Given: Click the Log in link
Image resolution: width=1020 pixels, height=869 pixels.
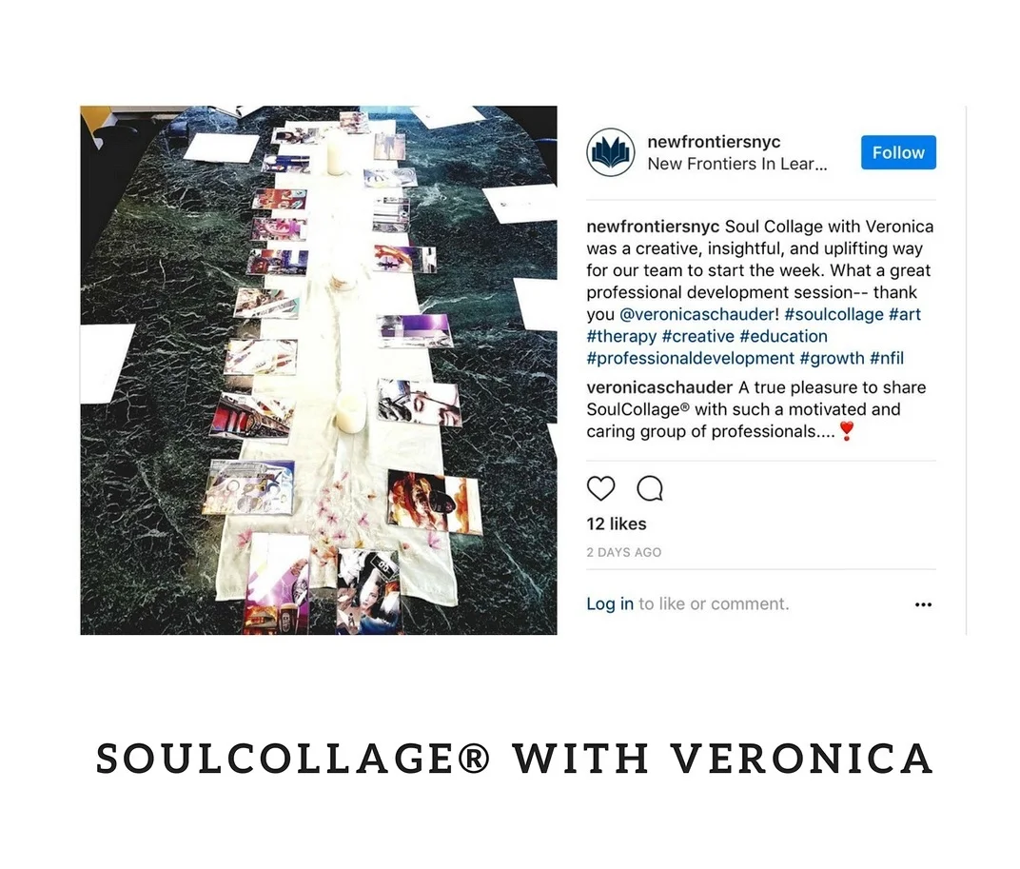Looking at the screenshot, I should point(610,603).
